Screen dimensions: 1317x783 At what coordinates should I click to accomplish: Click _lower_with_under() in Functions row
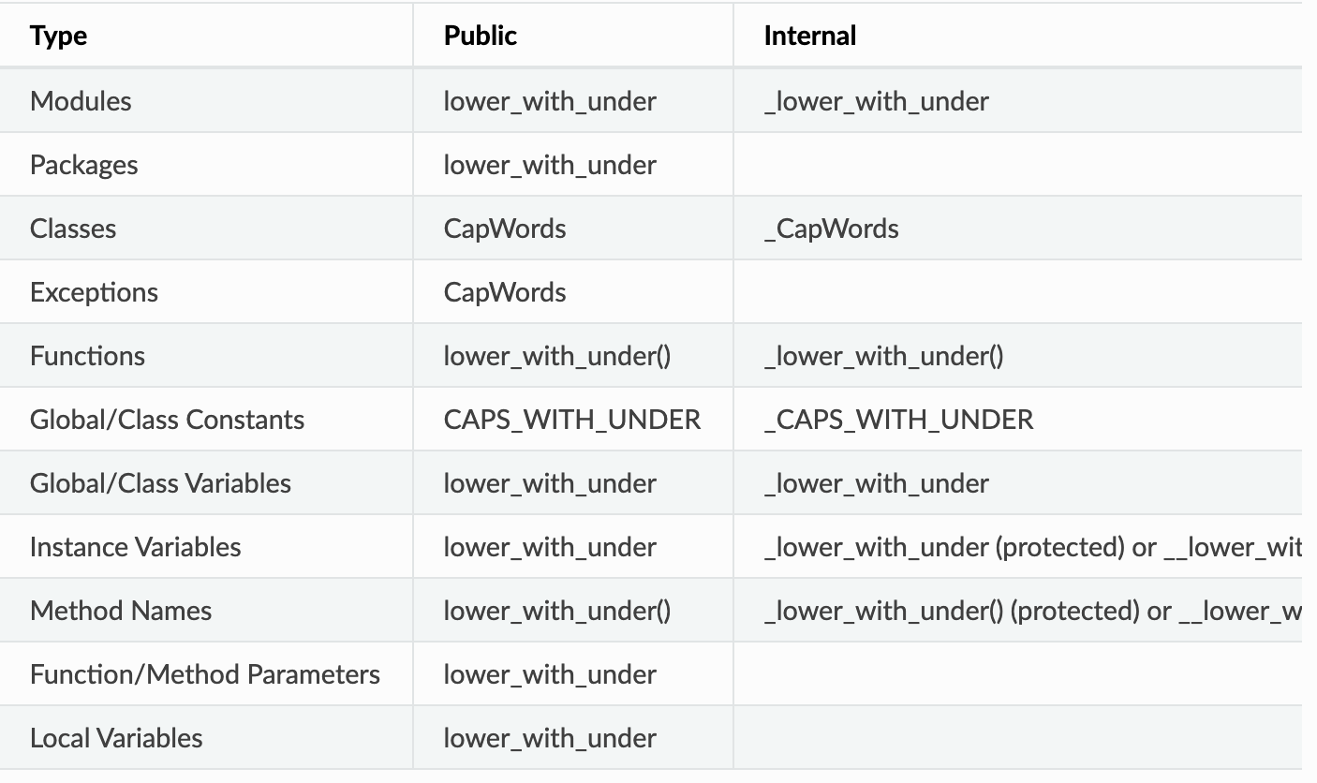[884, 356]
